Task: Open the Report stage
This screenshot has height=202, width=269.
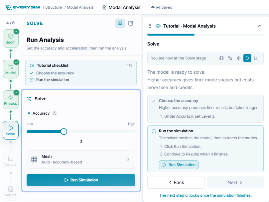Action: (11, 191)
